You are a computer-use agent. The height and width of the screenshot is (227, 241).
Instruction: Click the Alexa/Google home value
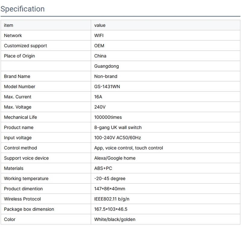tap(115, 158)
